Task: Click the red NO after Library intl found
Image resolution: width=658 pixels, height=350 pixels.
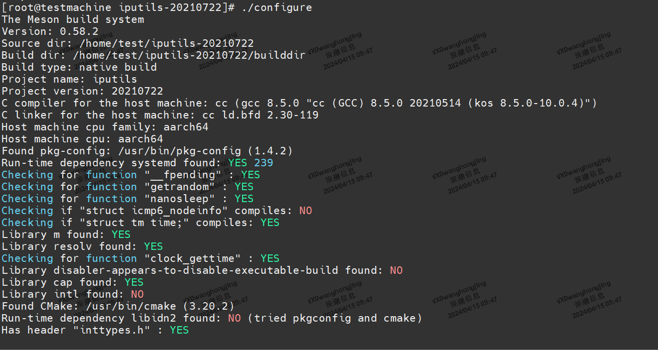Action: pos(137,294)
